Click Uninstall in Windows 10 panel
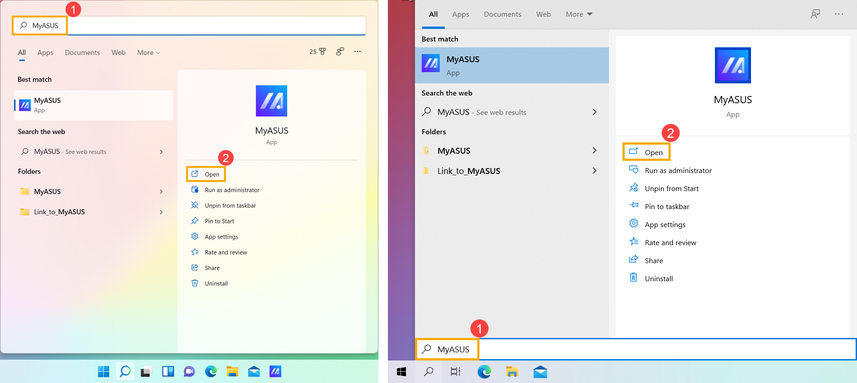The image size is (857, 383). (x=651, y=278)
